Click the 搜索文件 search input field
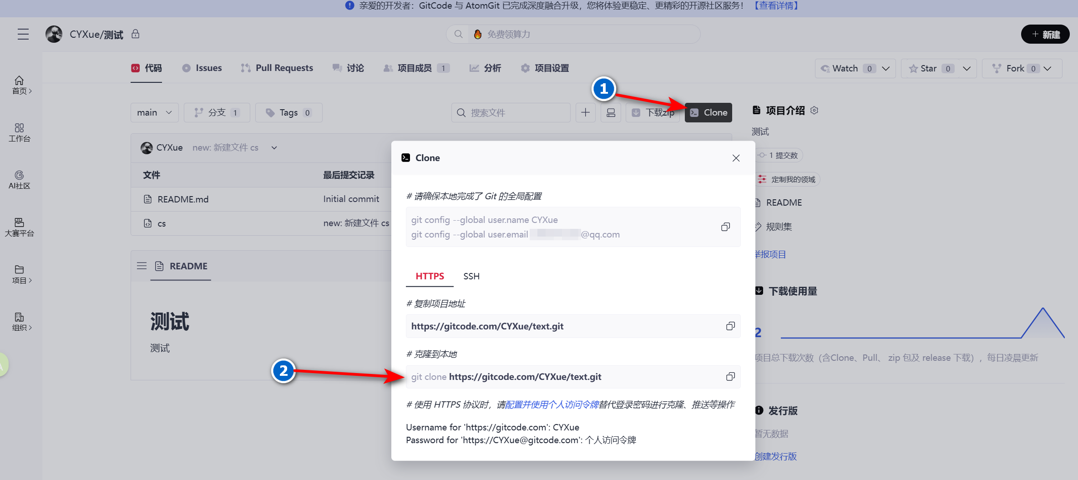1078x480 pixels. 510,112
